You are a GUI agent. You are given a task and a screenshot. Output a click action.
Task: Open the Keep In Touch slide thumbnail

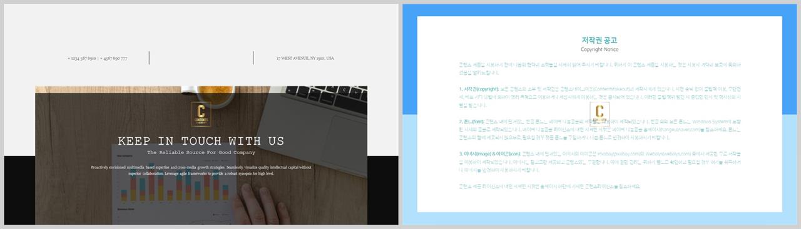coord(201,115)
